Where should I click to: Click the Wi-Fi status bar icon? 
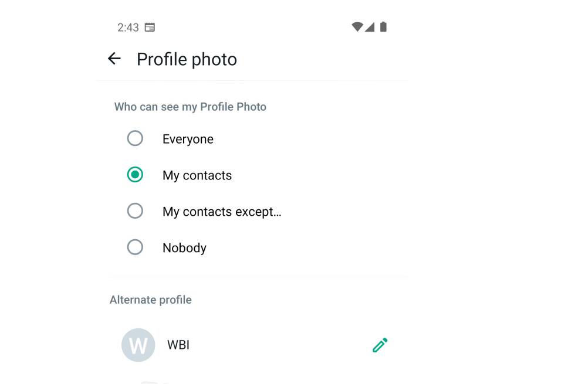pyautogui.click(x=357, y=27)
